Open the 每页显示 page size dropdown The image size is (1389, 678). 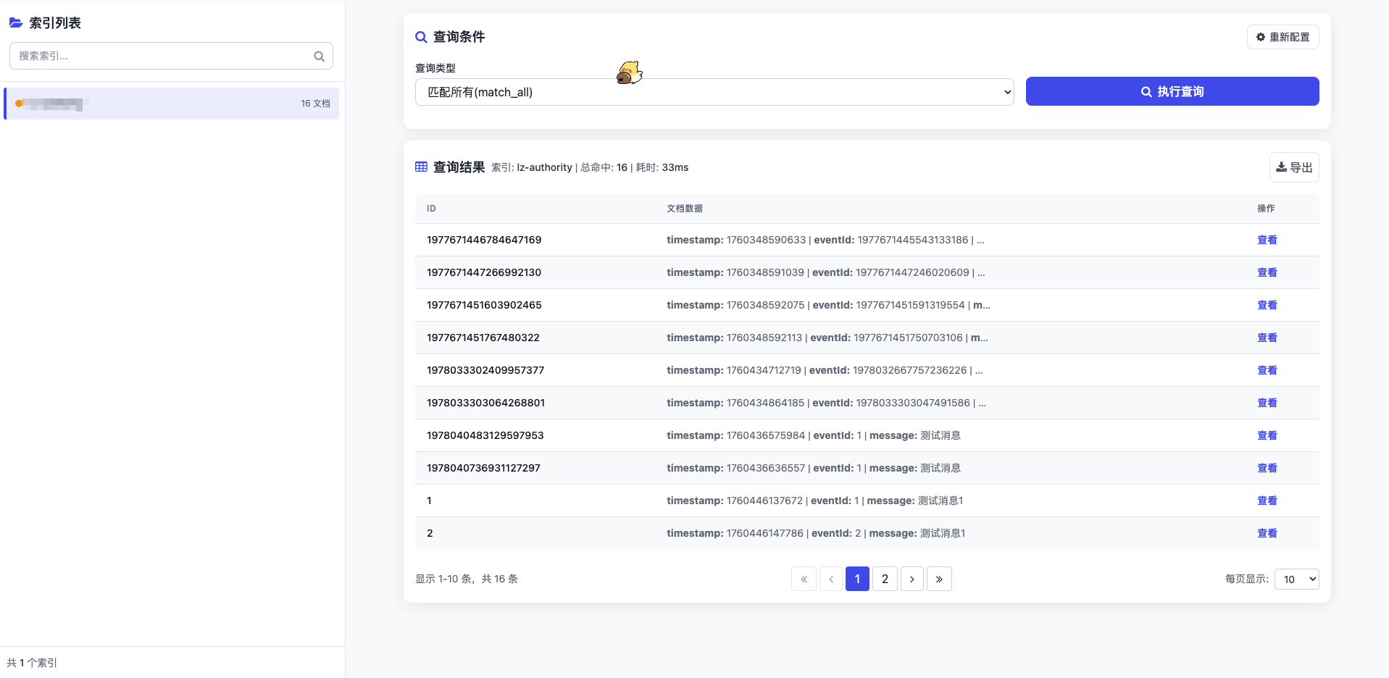tap(1296, 579)
